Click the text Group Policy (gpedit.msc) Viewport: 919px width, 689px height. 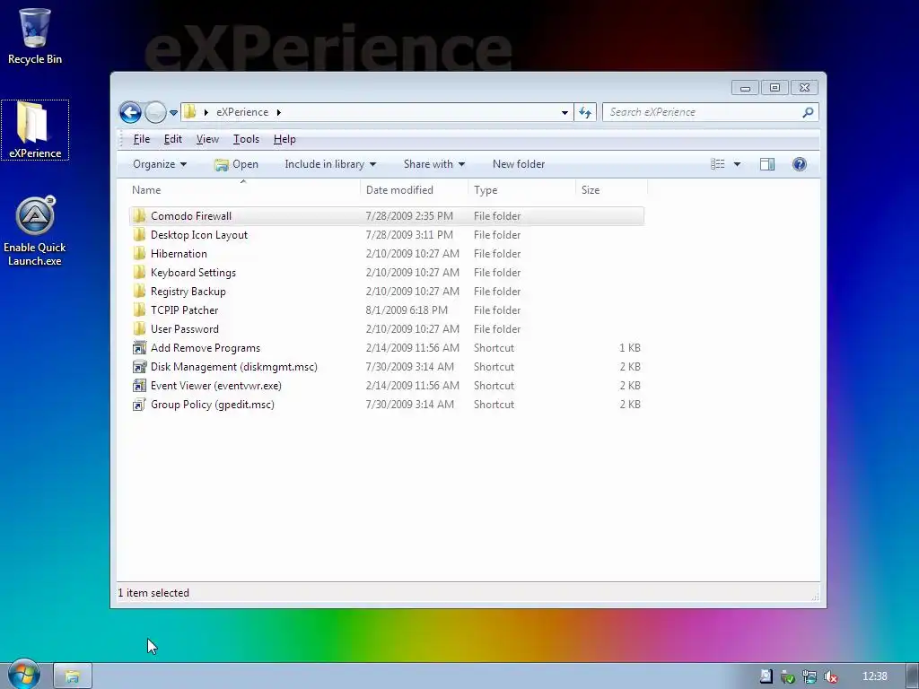(x=213, y=405)
